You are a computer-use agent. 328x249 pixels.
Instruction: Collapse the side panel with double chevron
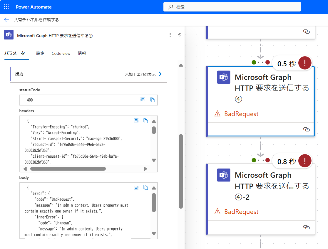point(180,35)
